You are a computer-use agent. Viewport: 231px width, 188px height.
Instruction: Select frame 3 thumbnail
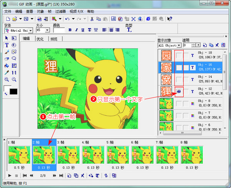(x=69, y=155)
